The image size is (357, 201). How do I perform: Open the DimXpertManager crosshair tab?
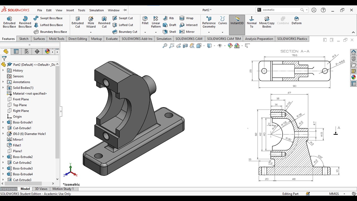(37, 51)
